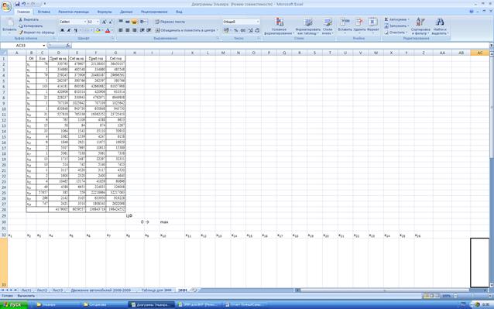The width and height of the screenshot is (494, 309).
Task: Apply percent number style
Action: [x=235, y=30]
